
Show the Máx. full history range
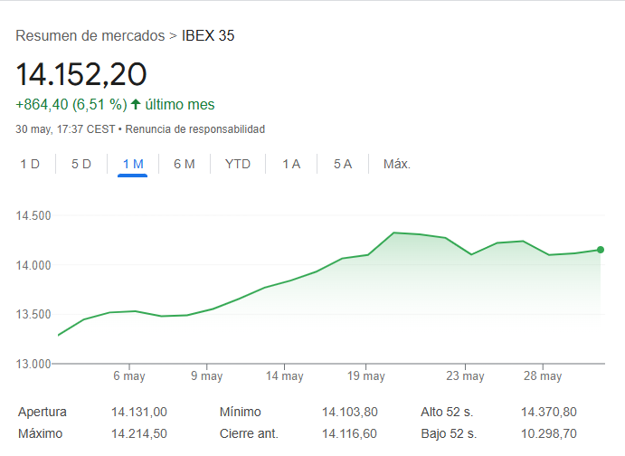tap(397, 164)
